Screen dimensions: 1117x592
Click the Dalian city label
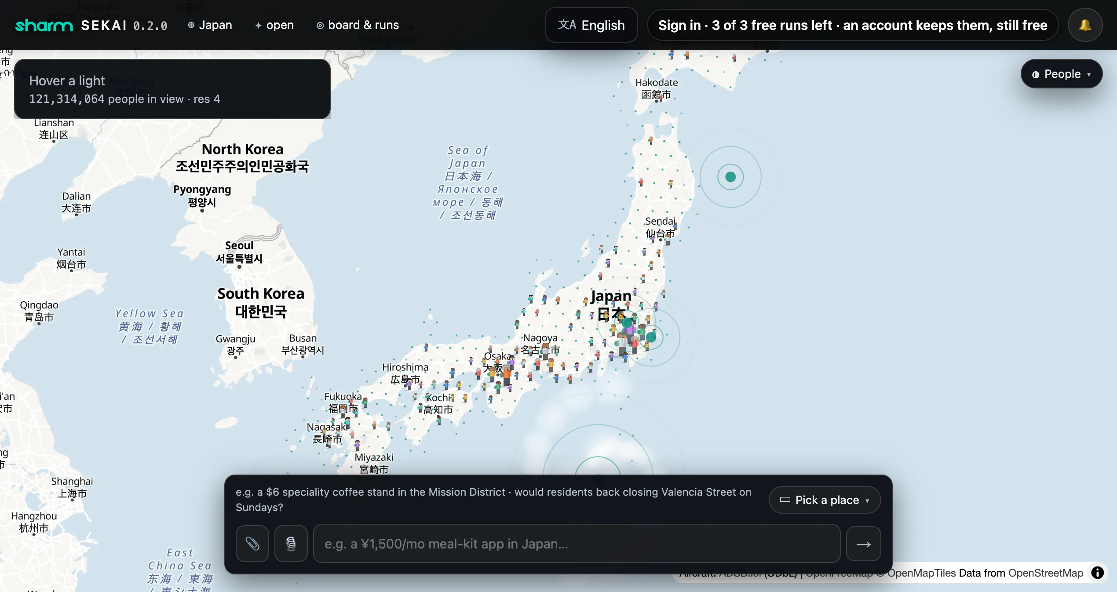coord(76,202)
